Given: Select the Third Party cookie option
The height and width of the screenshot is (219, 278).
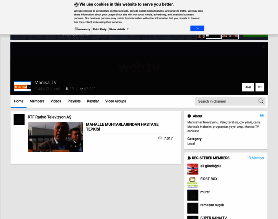Looking at the screenshot, I should point(99,29).
